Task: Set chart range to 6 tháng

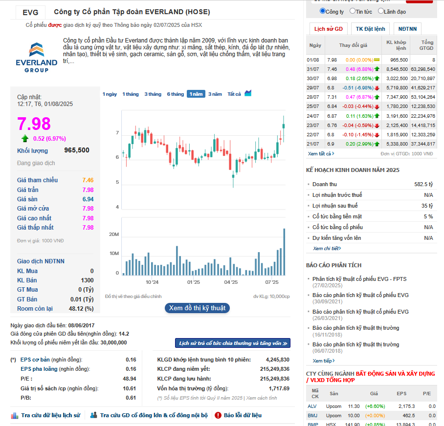Action: tap(175, 94)
